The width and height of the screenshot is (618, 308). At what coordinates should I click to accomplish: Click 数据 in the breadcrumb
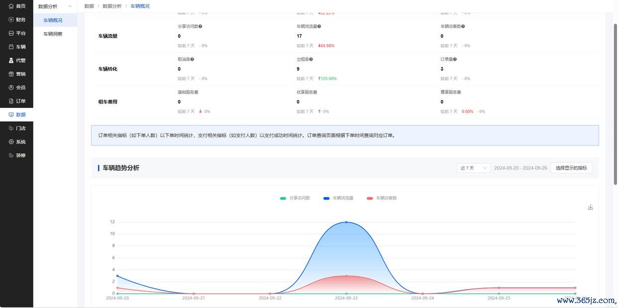(89, 6)
